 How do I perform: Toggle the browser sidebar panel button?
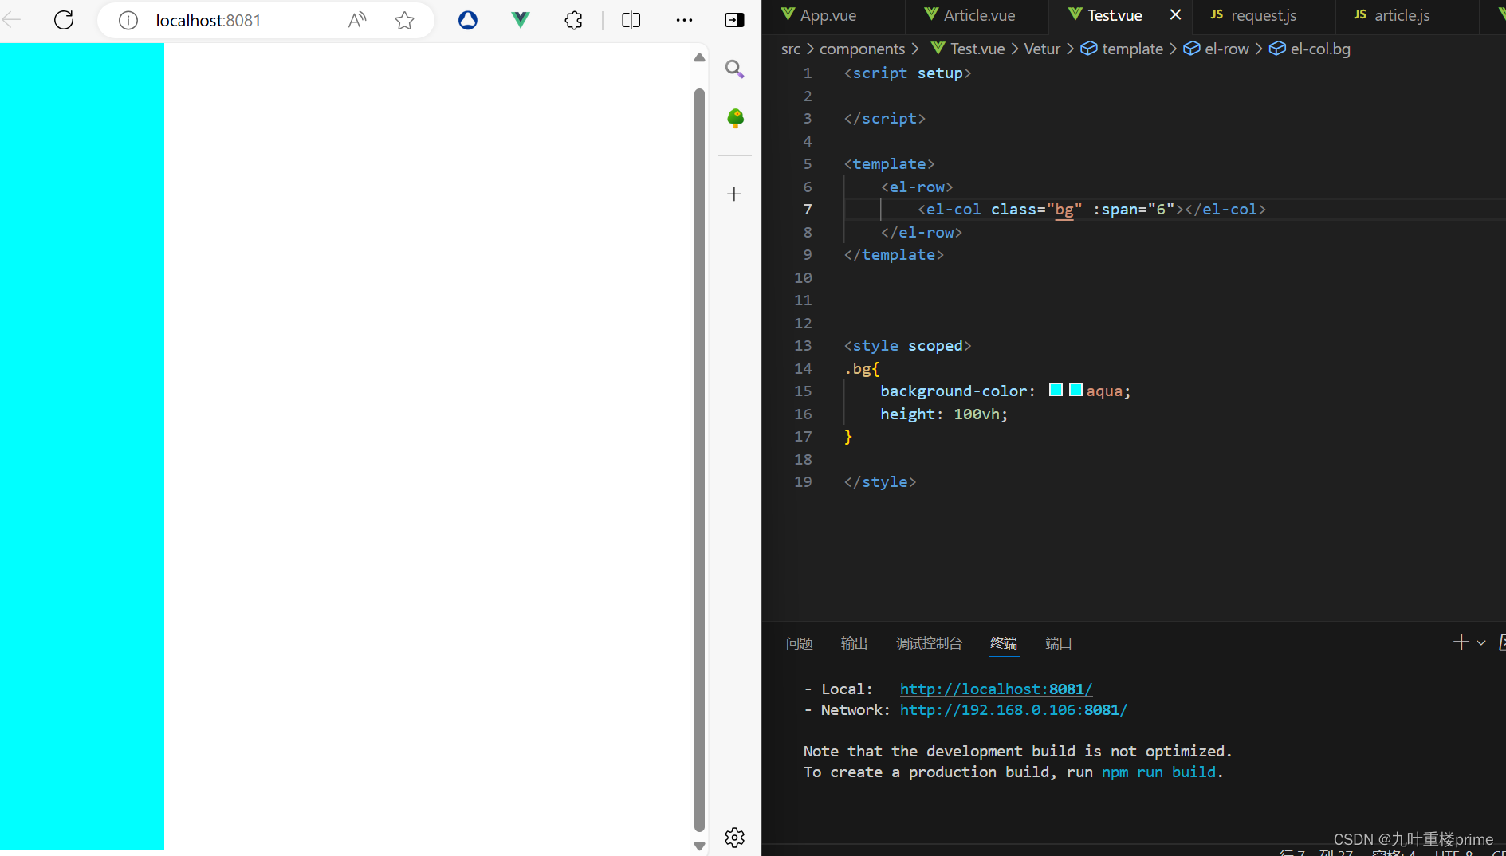click(x=734, y=20)
